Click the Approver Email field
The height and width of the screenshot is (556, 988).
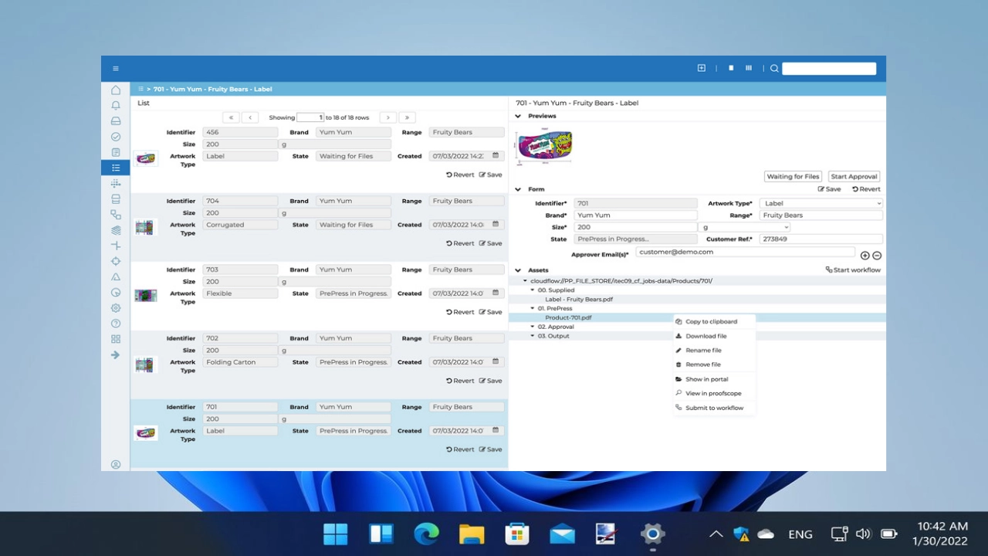coord(746,252)
